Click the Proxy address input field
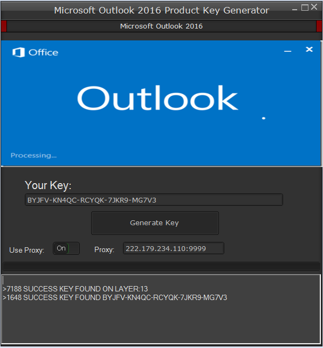The image size is (323, 348). (174, 248)
